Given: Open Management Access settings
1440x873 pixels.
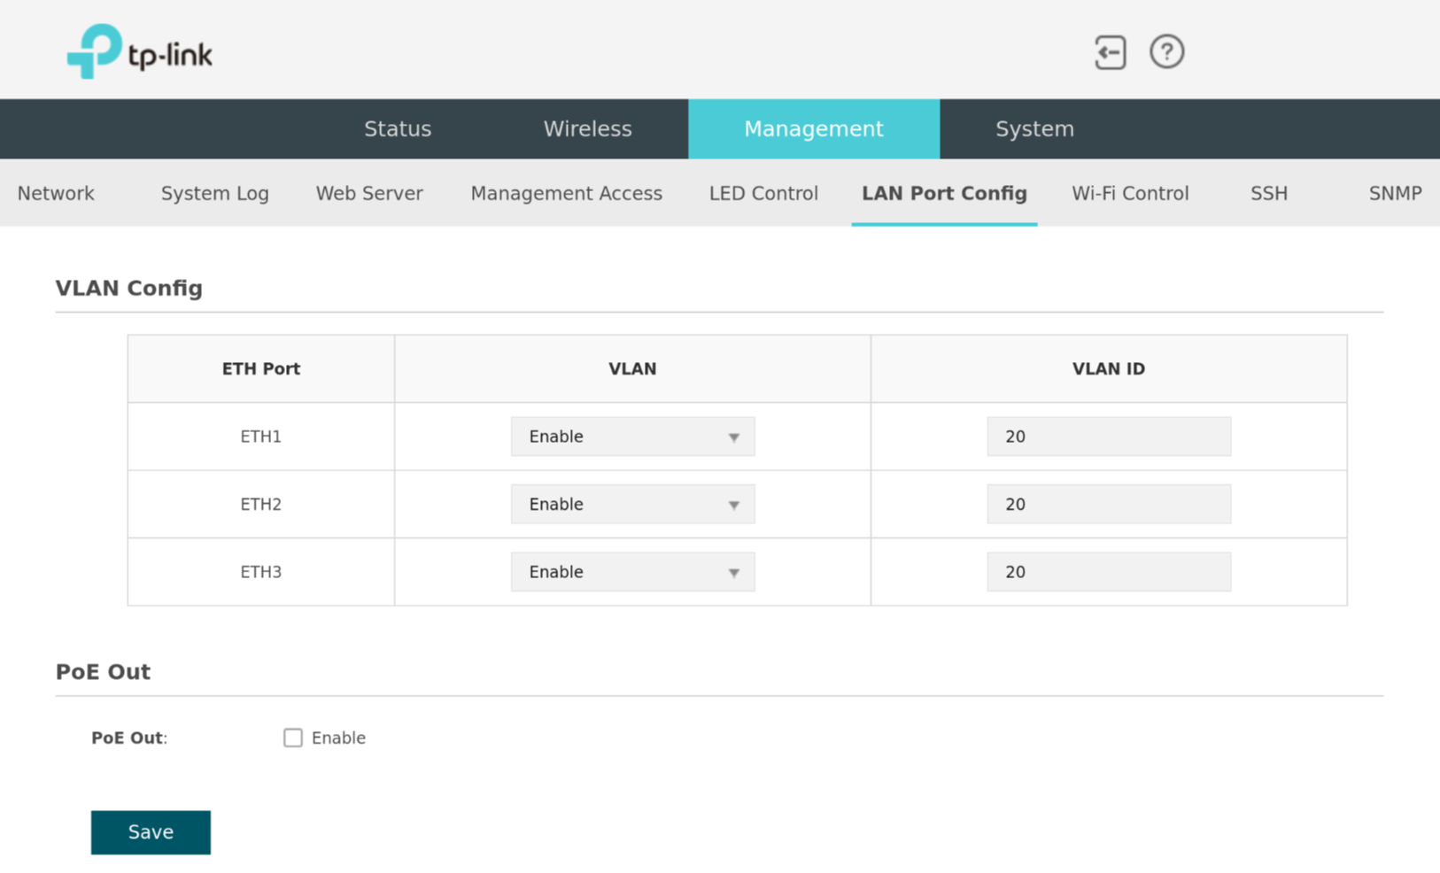Looking at the screenshot, I should [x=566, y=193].
